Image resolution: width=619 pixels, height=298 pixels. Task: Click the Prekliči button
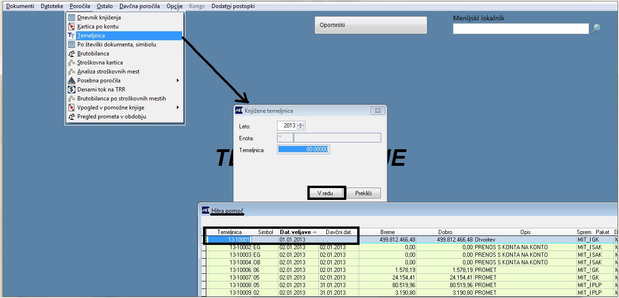pos(363,193)
